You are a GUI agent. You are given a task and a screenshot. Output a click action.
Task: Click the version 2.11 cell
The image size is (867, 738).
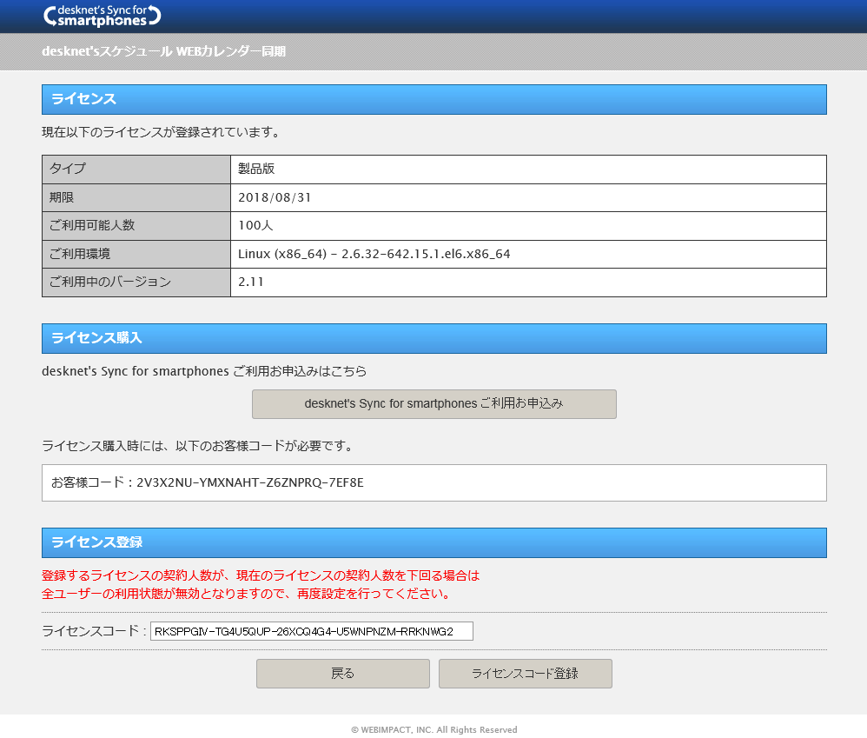(x=528, y=283)
